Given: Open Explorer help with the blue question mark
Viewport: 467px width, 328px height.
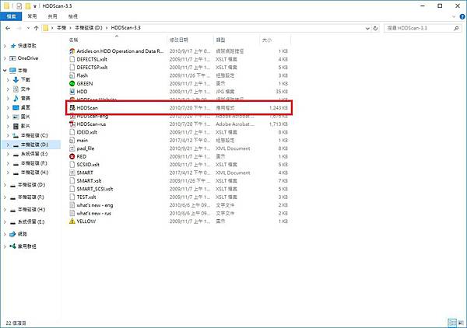Looking at the screenshot, I should (462, 16).
